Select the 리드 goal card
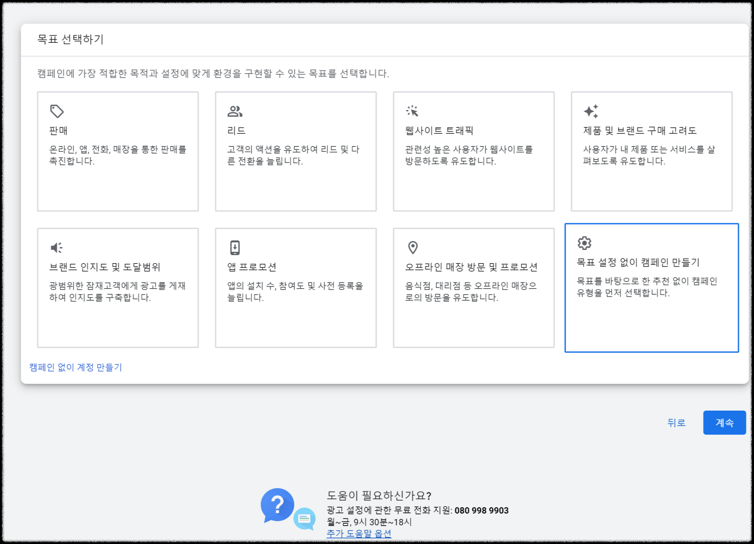This screenshot has height=544, width=754. (296, 151)
